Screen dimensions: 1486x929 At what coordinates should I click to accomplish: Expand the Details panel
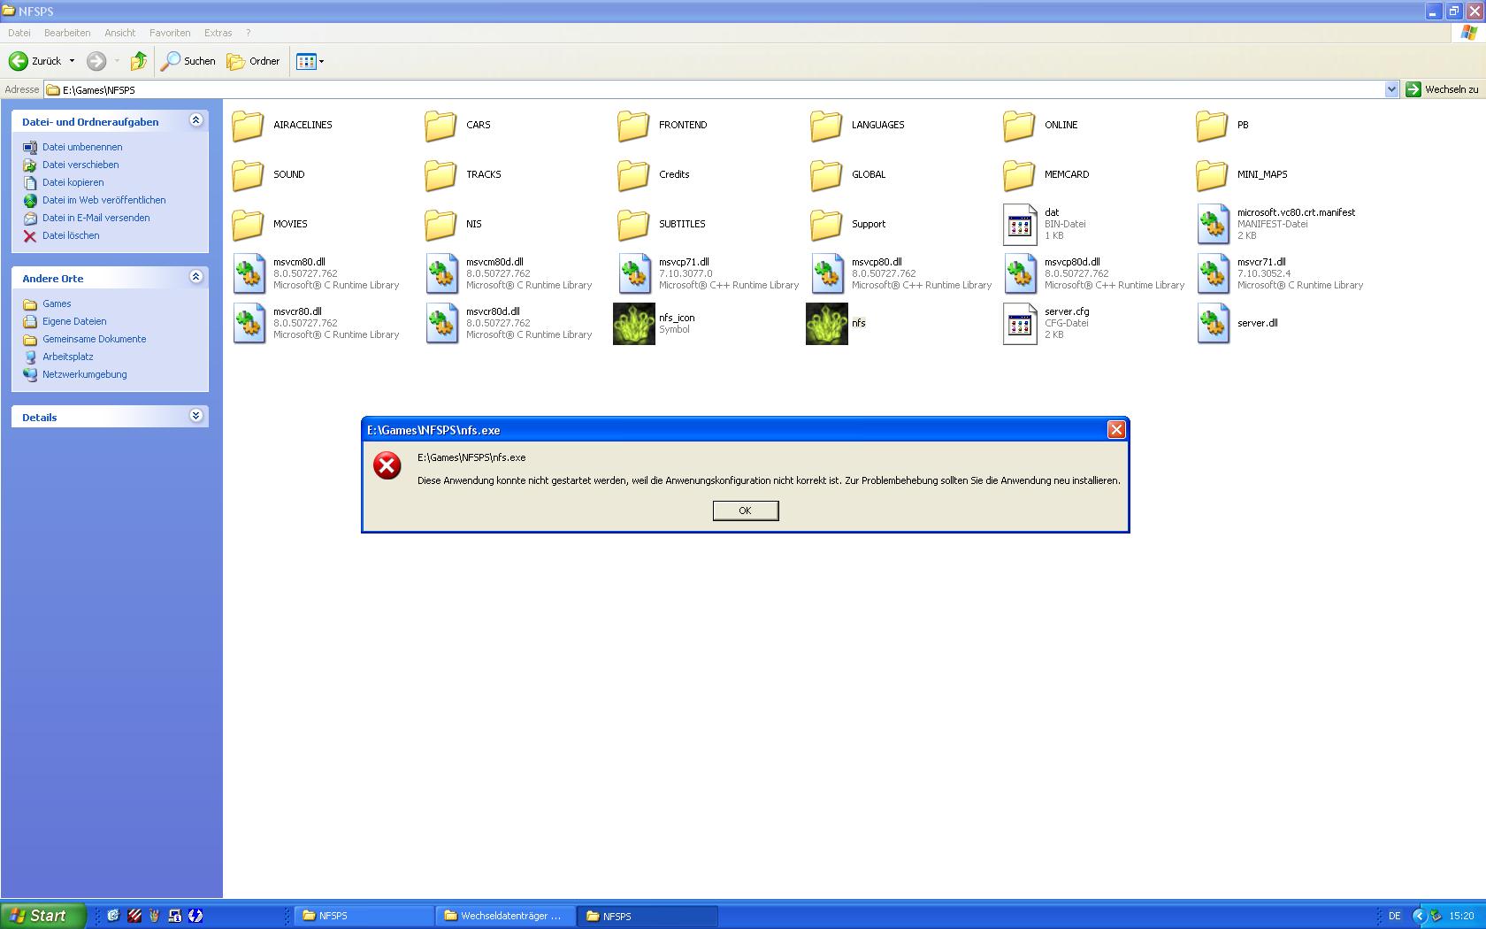195,417
